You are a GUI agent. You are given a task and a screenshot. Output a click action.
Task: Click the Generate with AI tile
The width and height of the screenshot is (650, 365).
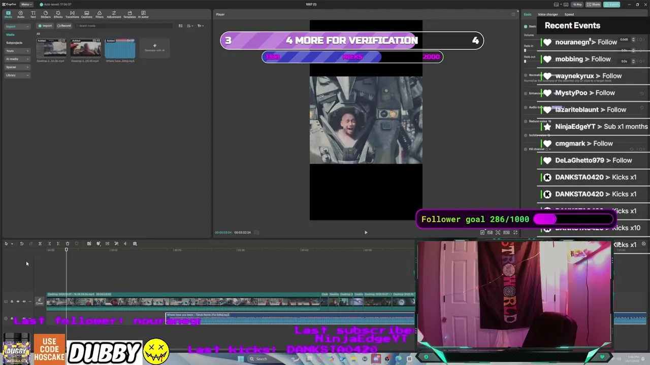coord(155,48)
